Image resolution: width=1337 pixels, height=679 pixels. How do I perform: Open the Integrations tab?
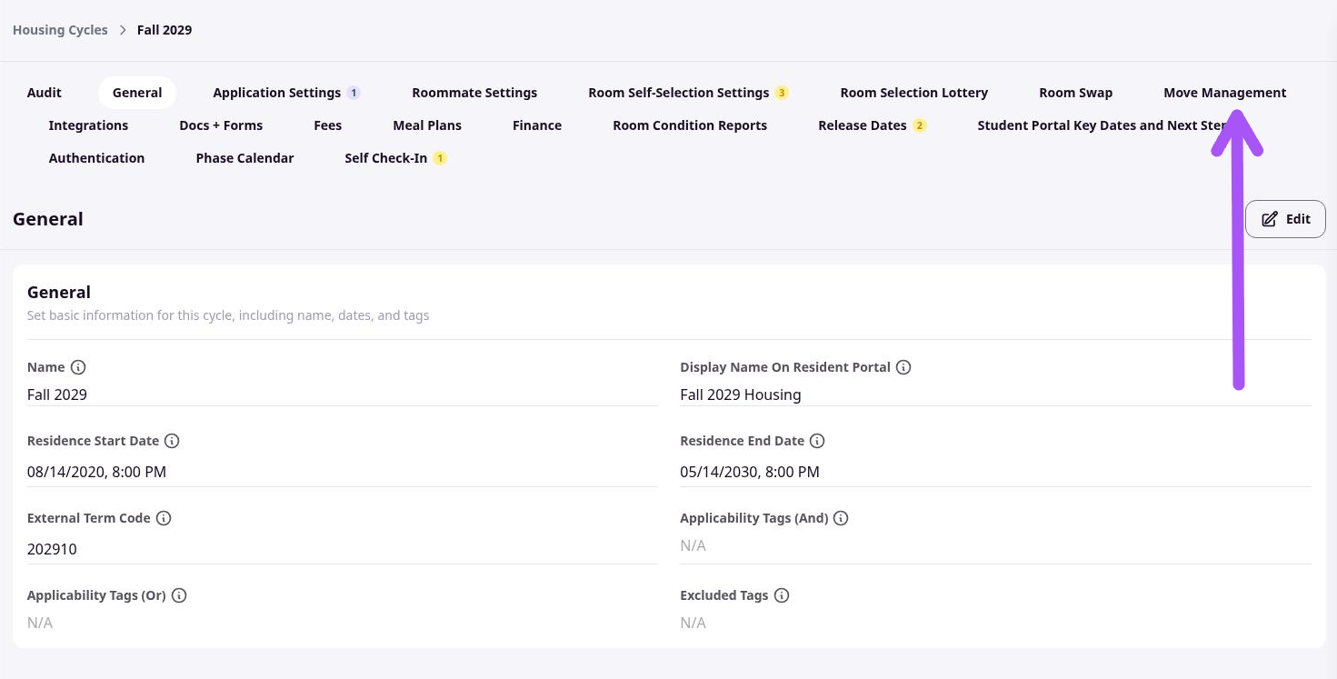[x=88, y=125]
